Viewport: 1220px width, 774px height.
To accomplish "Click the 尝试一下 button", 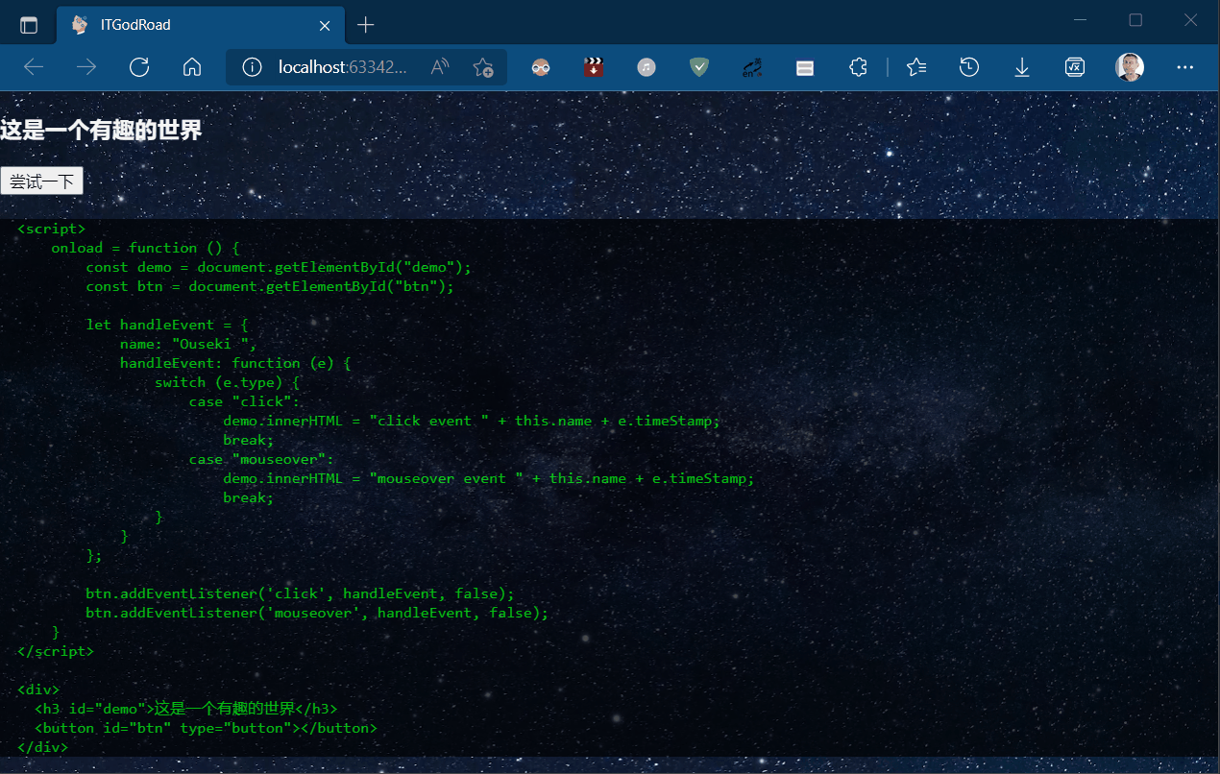I will (x=41, y=181).
